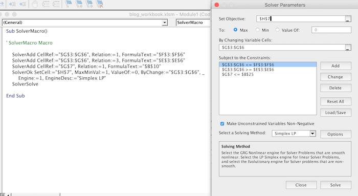Click the SolverOk SetCell code line
358x196 pixels.
[x=108, y=73]
